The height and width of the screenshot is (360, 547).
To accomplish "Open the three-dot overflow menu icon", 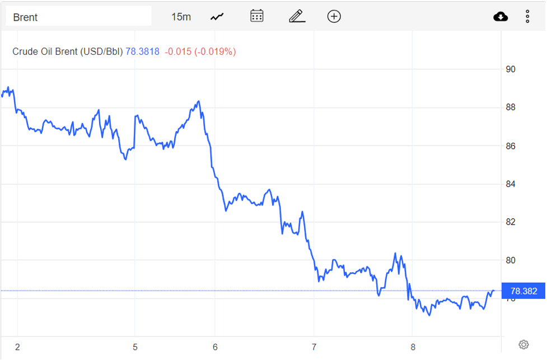I will click(x=527, y=16).
